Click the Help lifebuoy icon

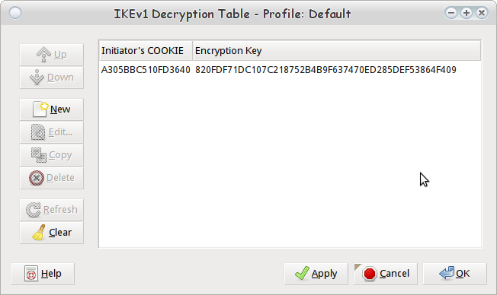click(x=31, y=274)
